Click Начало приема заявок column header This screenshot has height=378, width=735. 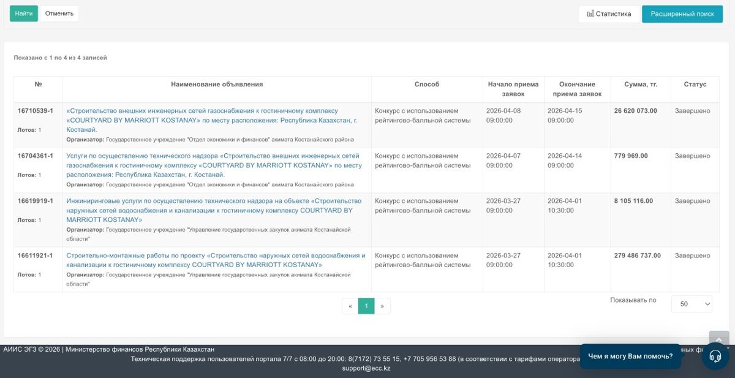click(513, 89)
